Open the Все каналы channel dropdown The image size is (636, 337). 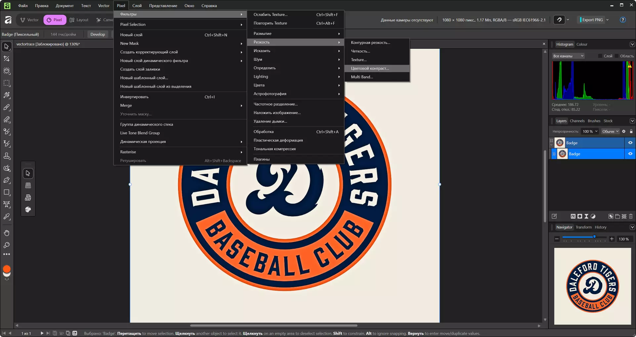[568, 56]
